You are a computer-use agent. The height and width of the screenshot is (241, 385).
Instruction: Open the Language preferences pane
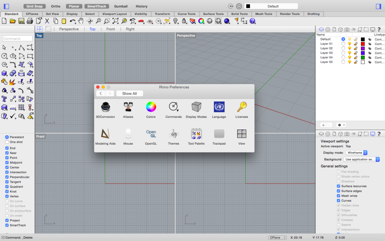(x=219, y=110)
